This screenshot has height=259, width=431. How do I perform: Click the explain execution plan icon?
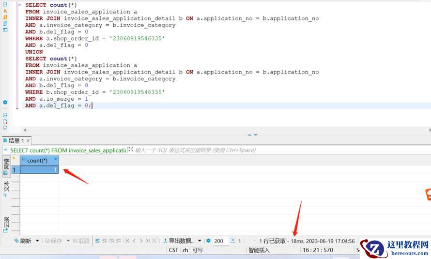click(x=5, y=24)
